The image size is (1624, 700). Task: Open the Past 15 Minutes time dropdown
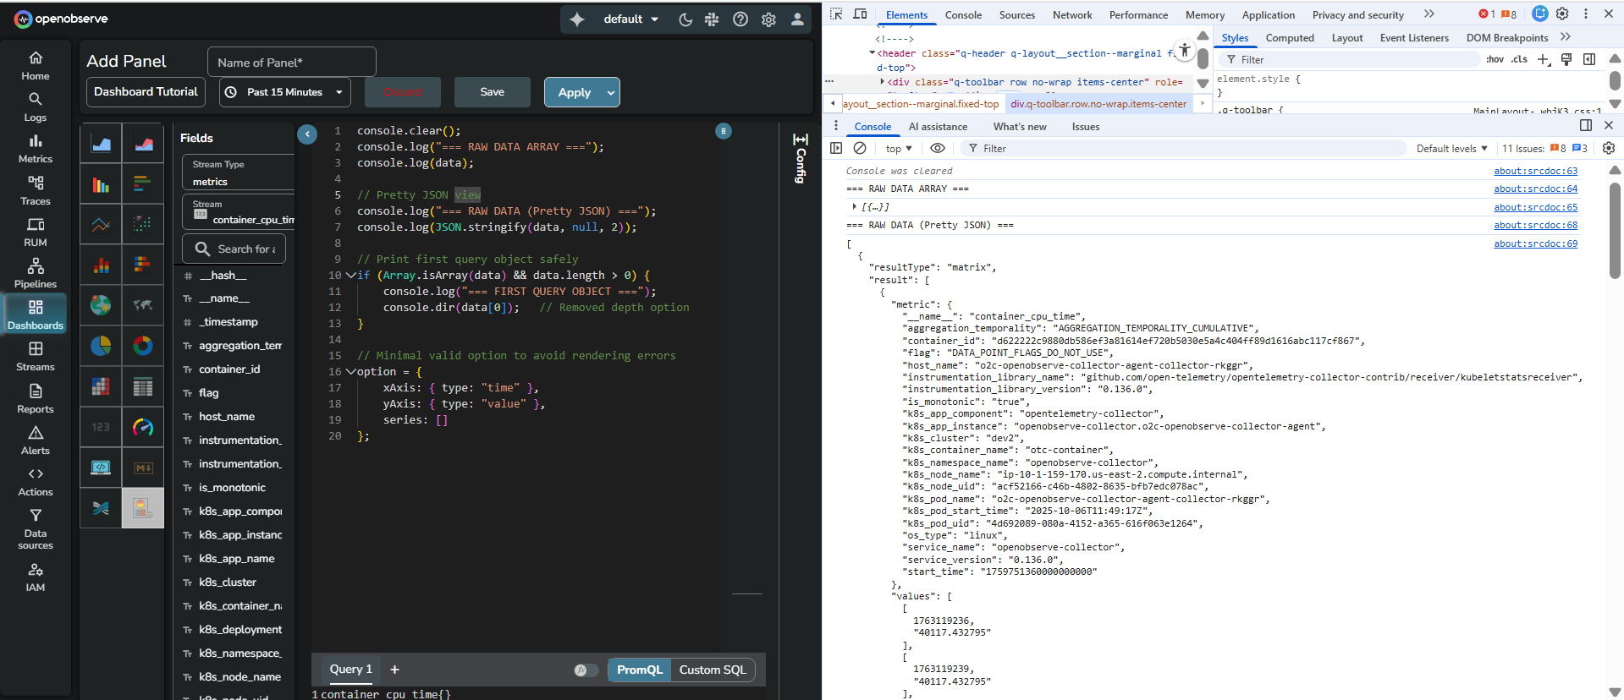[285, 92]
